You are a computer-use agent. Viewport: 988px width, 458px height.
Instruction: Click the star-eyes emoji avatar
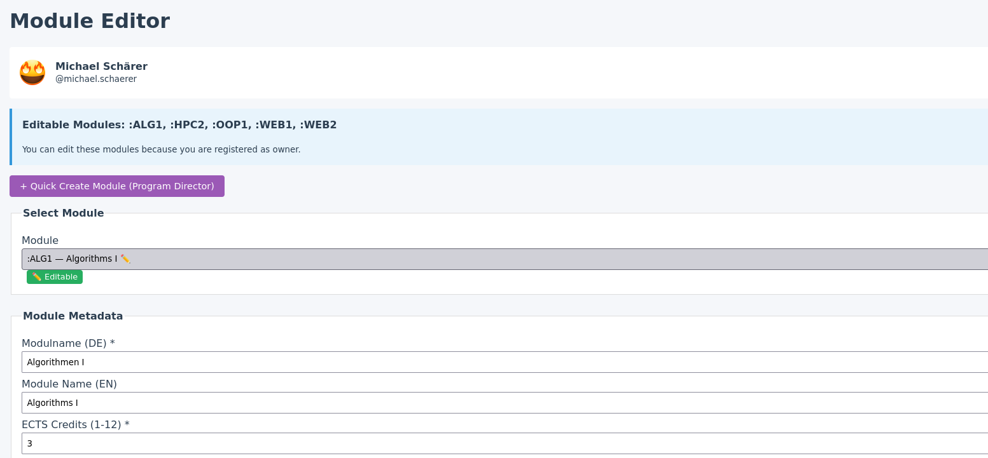[x=32, y=72]
